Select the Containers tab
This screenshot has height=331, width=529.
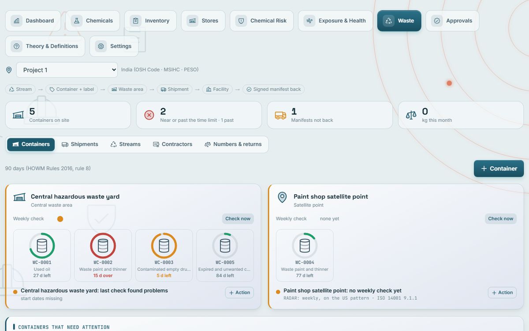[x=31, y=144]
